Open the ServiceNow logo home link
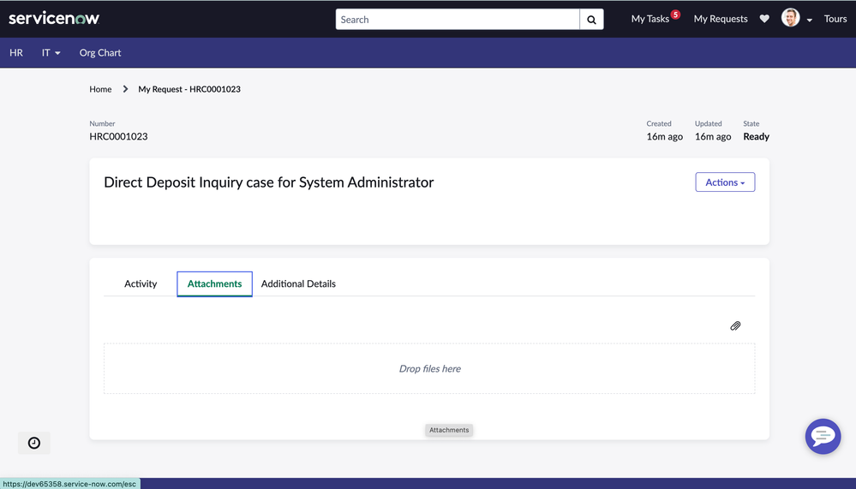The width and height of the screenshot is (856, 489). [x=53, y=19]
